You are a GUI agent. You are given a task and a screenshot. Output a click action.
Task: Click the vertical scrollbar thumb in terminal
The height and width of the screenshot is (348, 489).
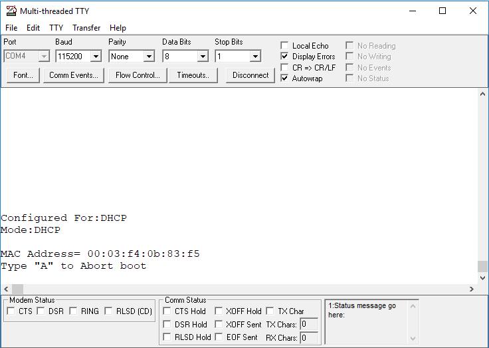(483, 266)
